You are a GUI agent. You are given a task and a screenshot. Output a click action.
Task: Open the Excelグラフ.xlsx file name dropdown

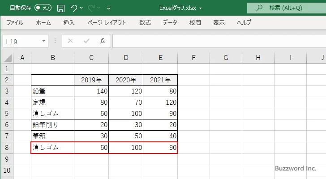201,8
